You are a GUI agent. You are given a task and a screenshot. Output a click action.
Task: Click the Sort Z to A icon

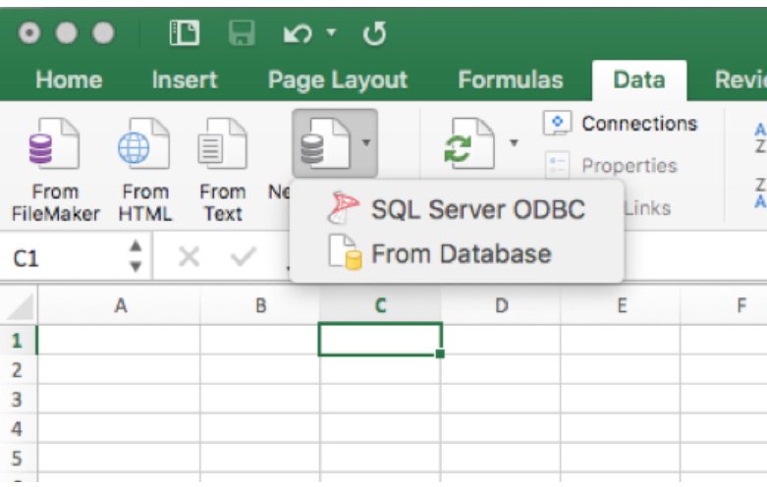pos(760,192)
